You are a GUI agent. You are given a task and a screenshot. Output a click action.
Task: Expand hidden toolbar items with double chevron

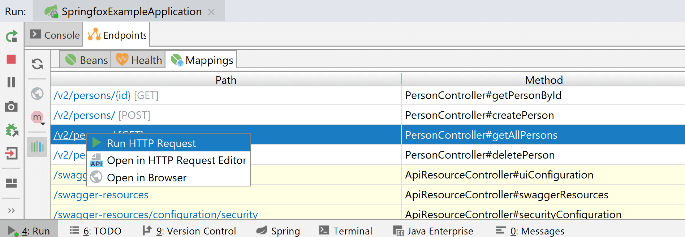(x=12, y=211)
